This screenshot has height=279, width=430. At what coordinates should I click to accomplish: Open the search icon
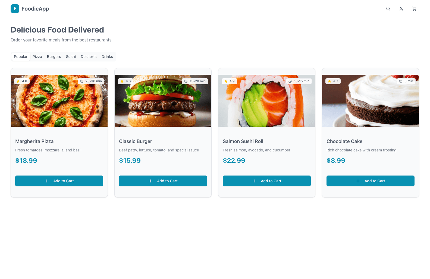click(388, 9)
